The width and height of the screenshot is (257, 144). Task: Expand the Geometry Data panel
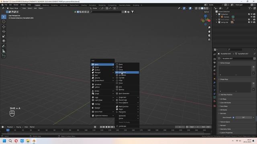pos(225,129)
